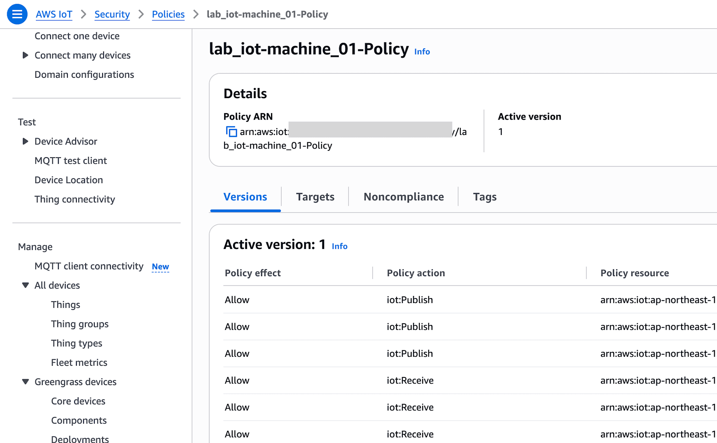Open Fleet metrics
The height and width of the screenshot is (443, 717).
coord(79,362)
